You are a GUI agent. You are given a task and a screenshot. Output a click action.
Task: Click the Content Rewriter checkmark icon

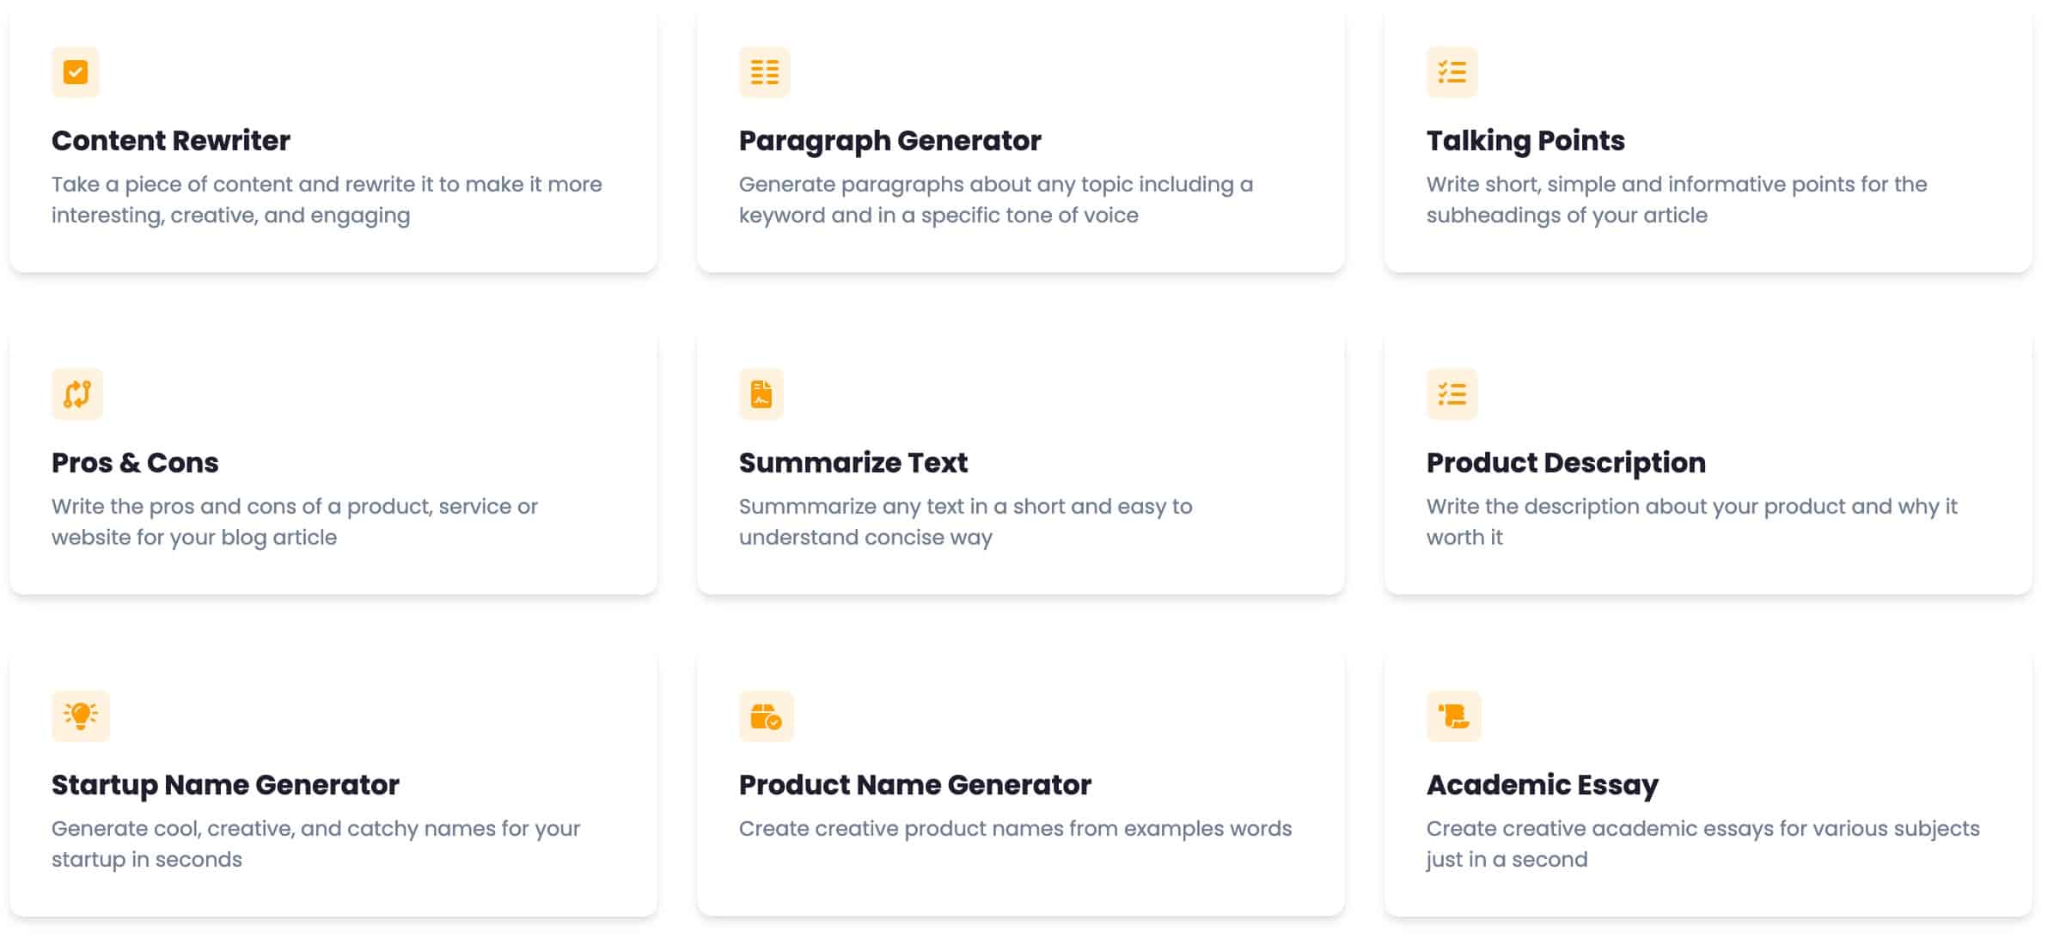76,72
